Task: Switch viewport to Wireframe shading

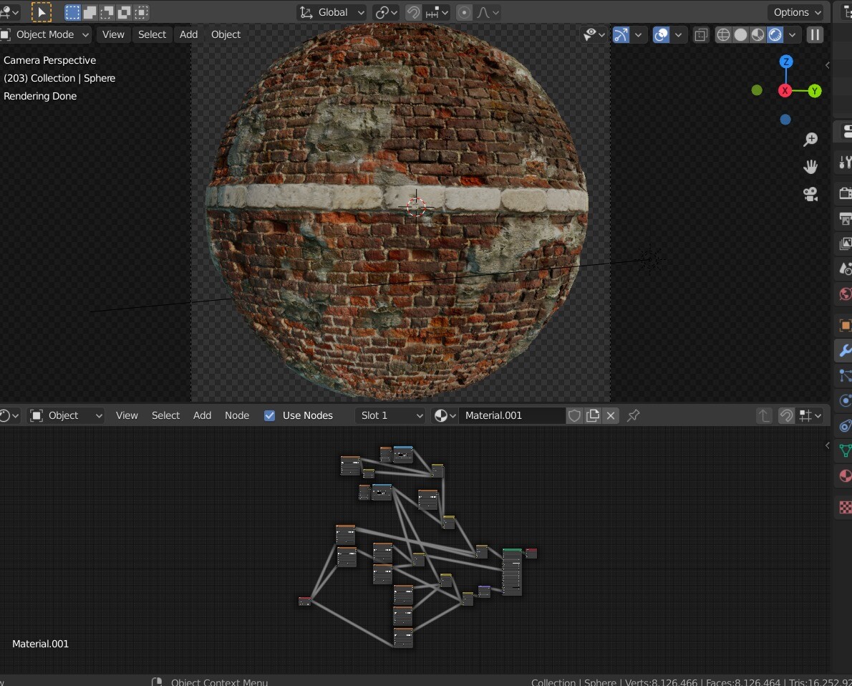Action: [x=723, y=34]
